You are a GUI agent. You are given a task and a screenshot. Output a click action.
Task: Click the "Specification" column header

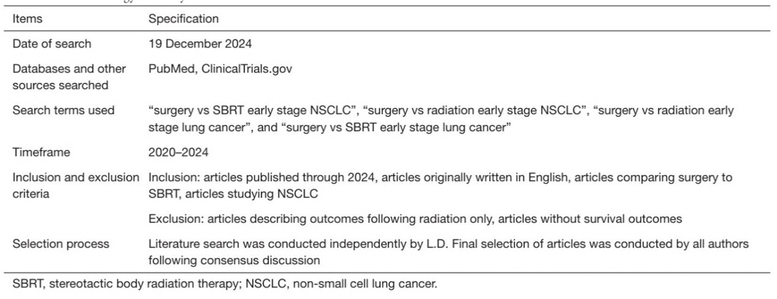(x=183, y=19)
